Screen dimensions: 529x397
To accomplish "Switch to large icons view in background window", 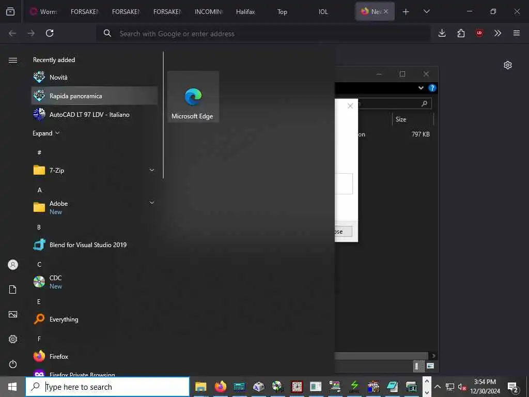I will coord(430,366).
